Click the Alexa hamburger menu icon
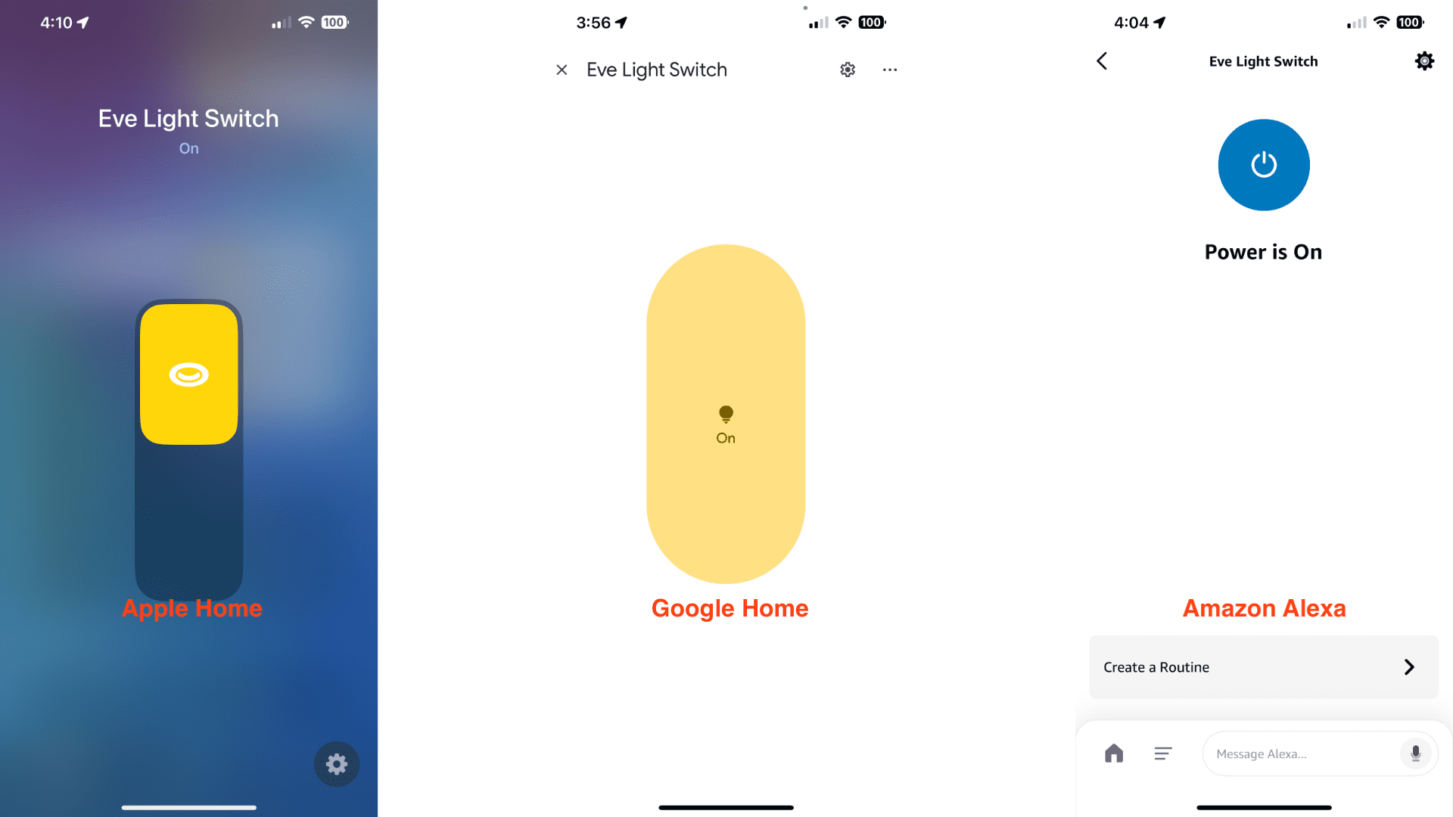The height and width of the screenshot is (817, 1453). [x=1162, y=752]
